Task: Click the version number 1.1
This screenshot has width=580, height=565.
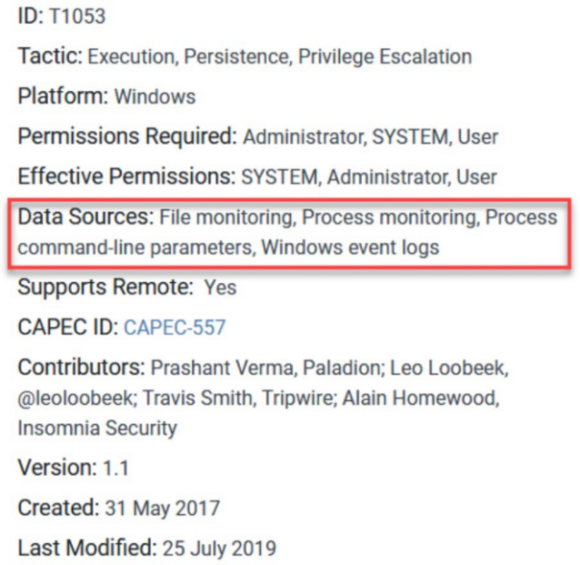Action: pyautogui.click(x=115, y=469)
